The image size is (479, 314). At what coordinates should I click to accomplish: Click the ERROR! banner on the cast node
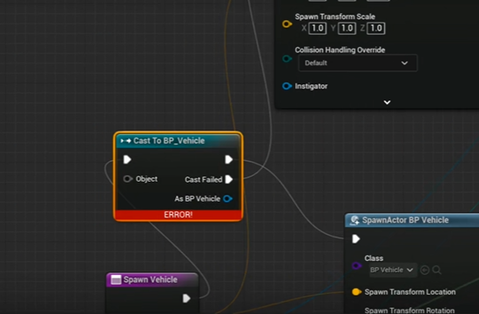178,215
